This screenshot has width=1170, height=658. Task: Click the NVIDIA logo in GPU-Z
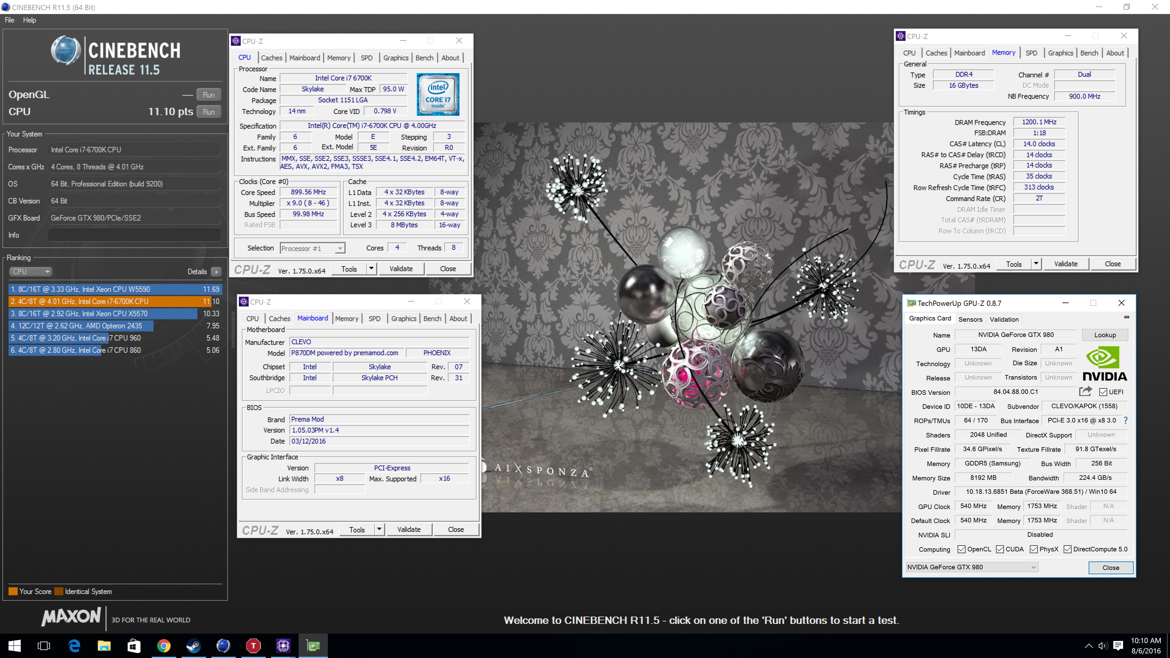click(1104, 364)
